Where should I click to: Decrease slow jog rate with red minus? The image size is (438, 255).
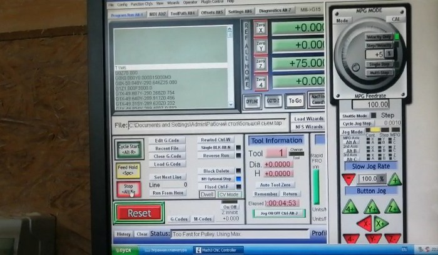point(349,179)
